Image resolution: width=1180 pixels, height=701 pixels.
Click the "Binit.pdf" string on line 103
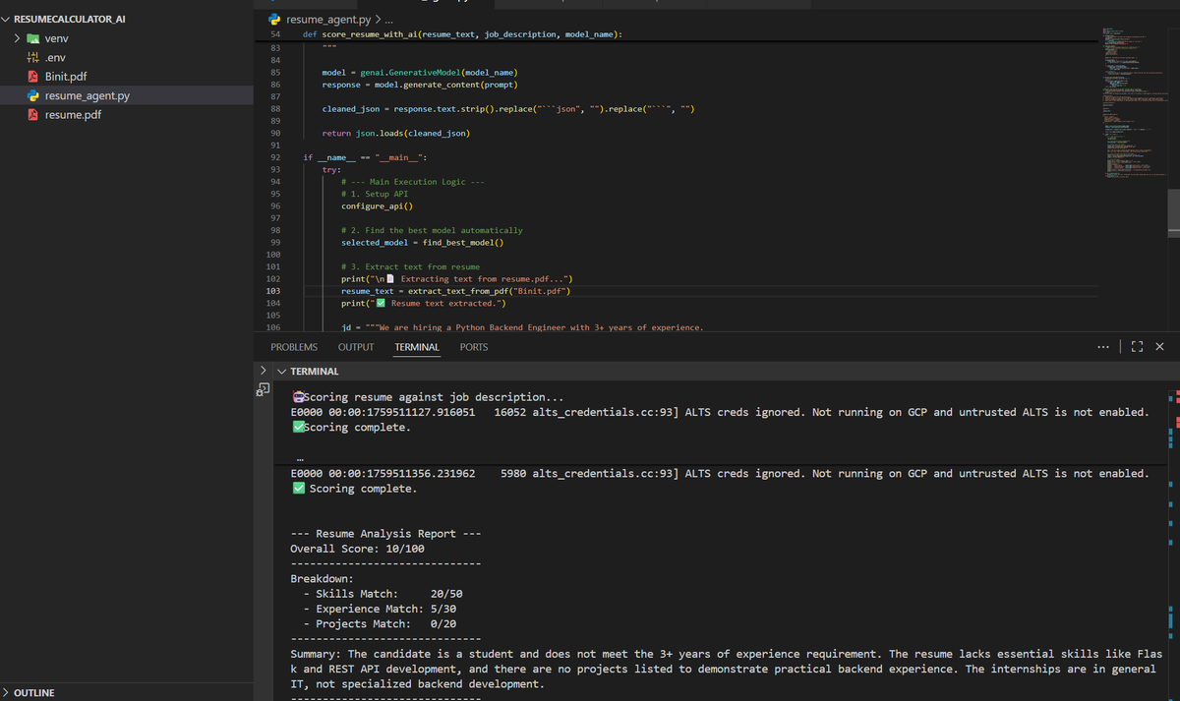[539, 291]
